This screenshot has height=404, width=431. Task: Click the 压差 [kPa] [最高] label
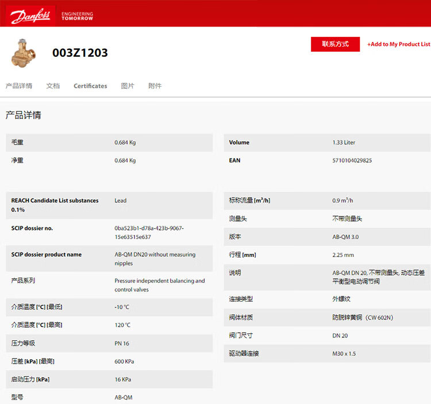coord(33,361)
